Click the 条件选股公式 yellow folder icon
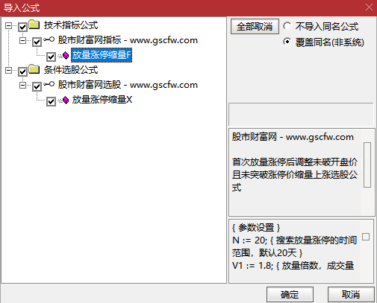377x303 pixels. (34, 69)
